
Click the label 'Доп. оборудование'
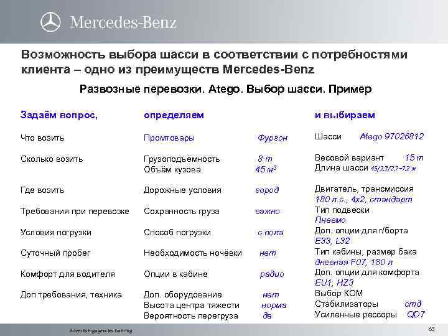click(x=182, y=294)
